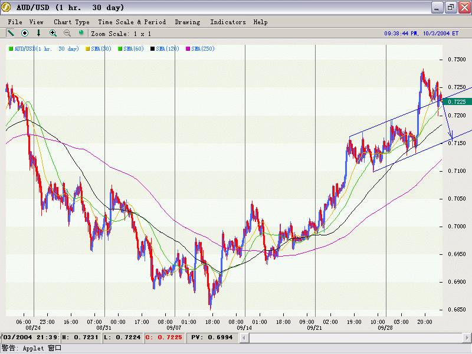Select the down arrow marker tool
Image resolution: width=472 pixels, height=354 pixels.
[x=39, y=34]
